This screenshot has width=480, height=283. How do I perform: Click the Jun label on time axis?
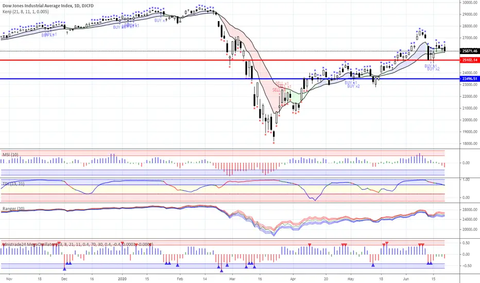point(406,279)
